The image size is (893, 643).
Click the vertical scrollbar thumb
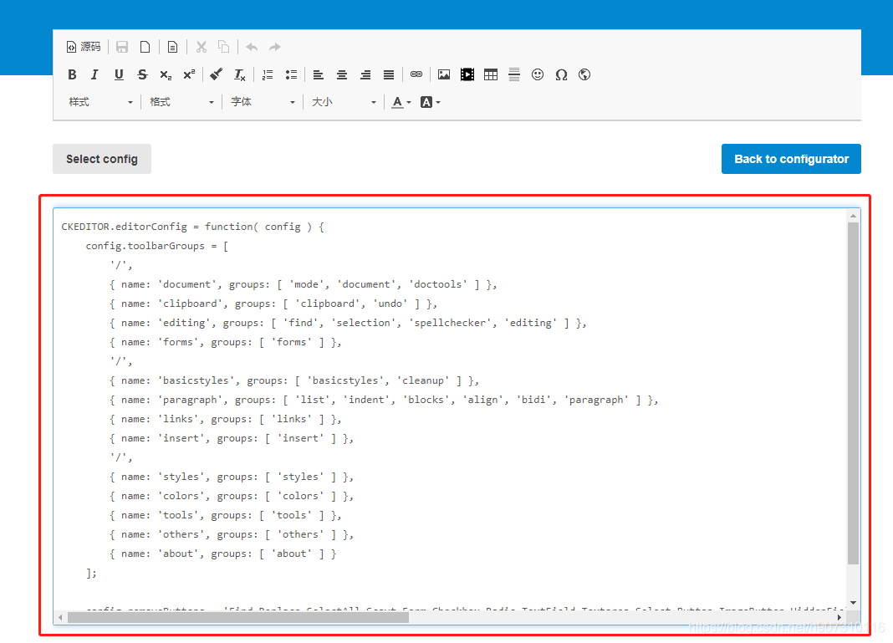pos(853,393)
